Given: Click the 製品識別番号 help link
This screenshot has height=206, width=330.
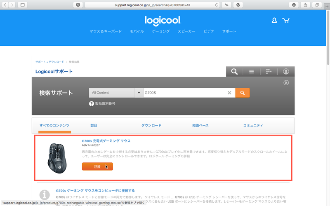Looking at the screenshot, I should [105, 104].
